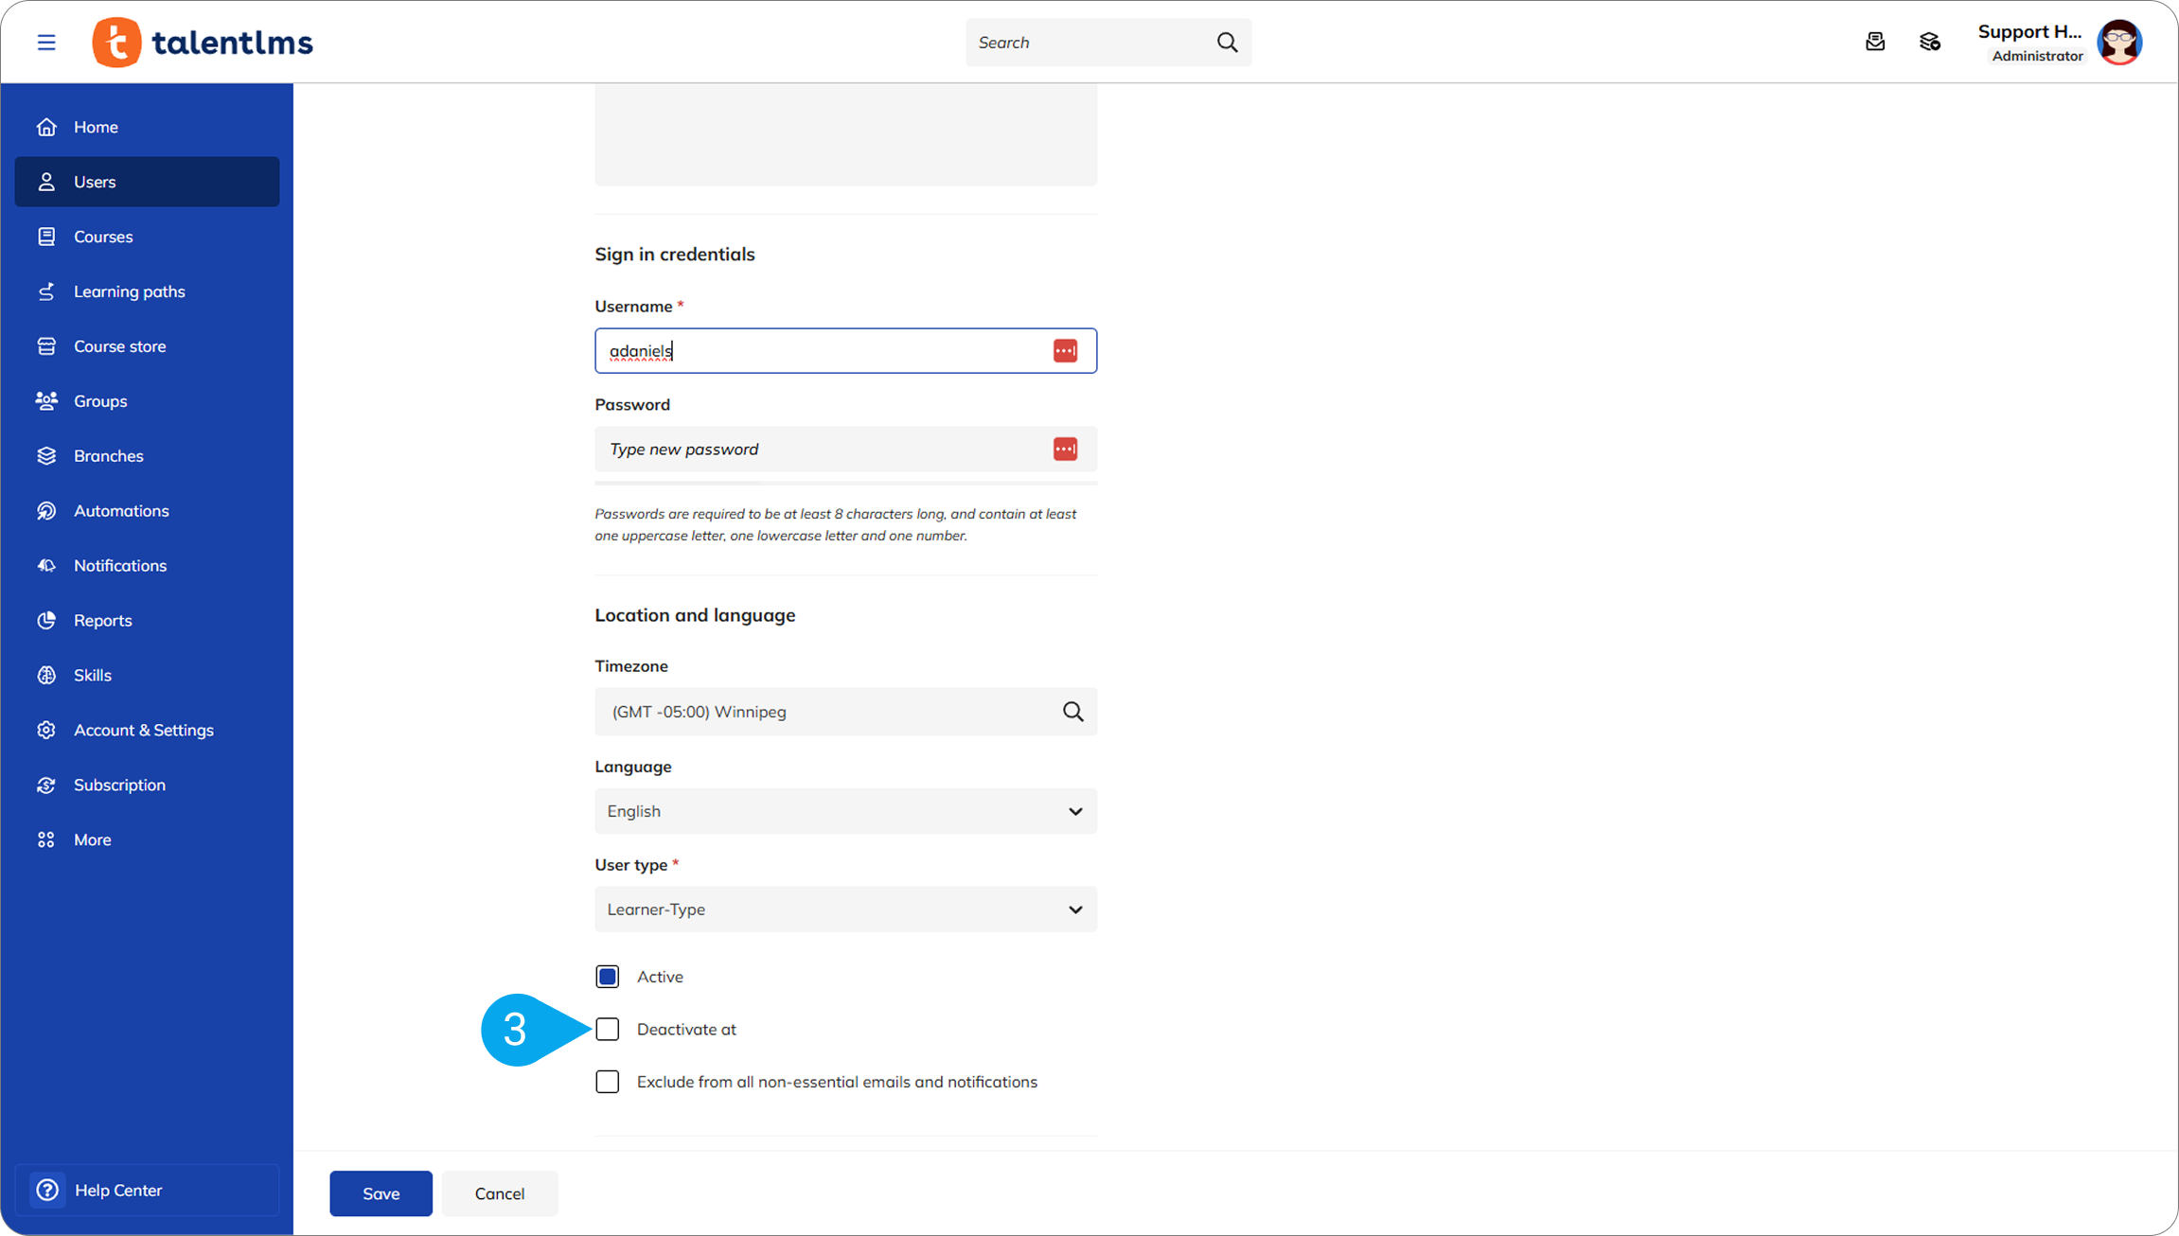
Task: Uncheck the Active checkbox
Action: (608, 977)
